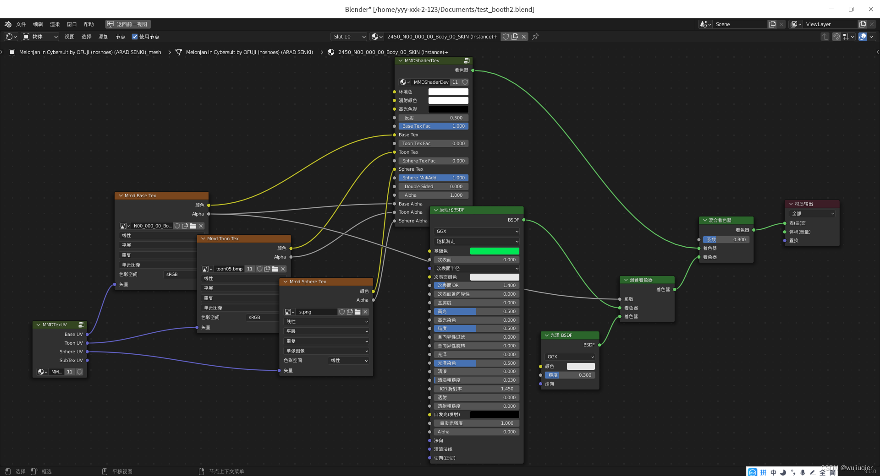
Task: Click the black 高光色彩 swatch in MMDShaderDev
Action: [448, 109]
